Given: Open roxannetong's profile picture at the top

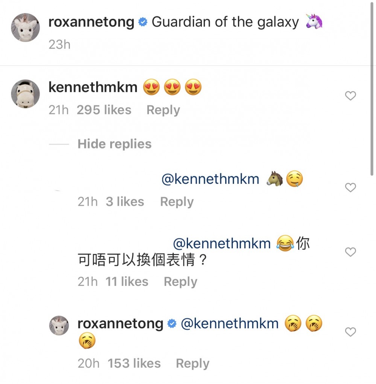Looking at the screenshot, I should (x=25, y=27).
